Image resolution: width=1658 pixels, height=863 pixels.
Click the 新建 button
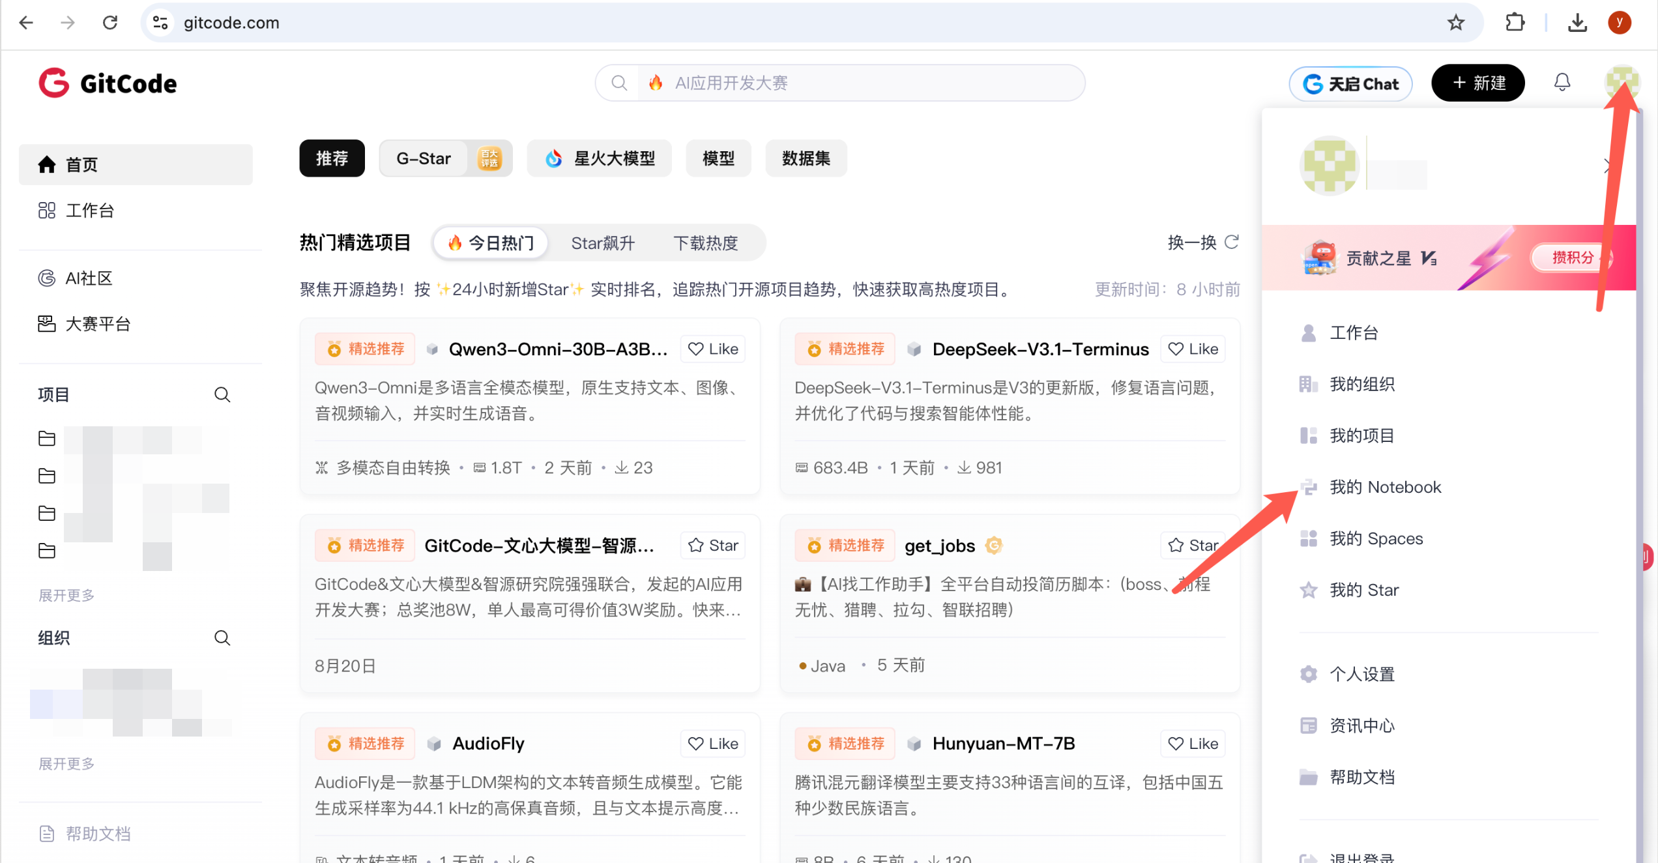coord(1477,83)
